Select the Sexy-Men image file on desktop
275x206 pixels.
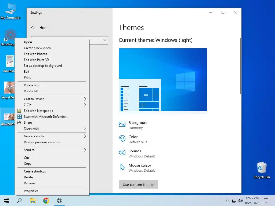8,90
